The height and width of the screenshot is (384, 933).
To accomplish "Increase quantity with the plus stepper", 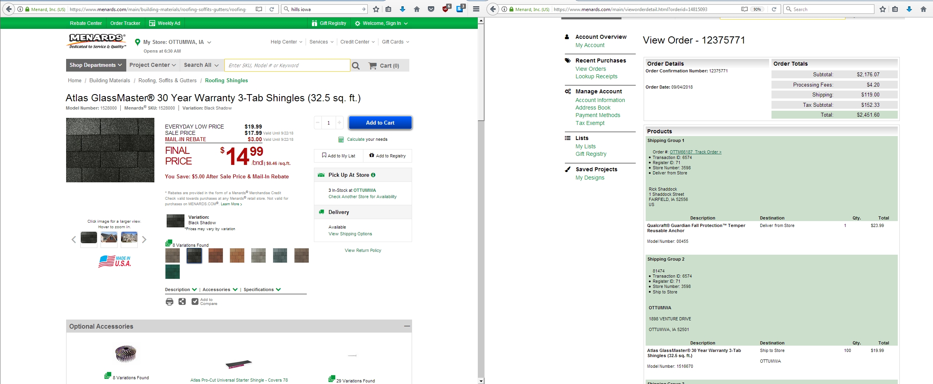I will [339, 123].
